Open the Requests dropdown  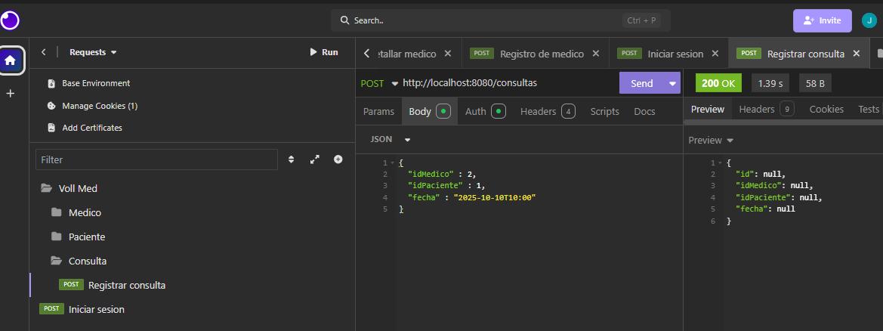click(x=93, y=52)
